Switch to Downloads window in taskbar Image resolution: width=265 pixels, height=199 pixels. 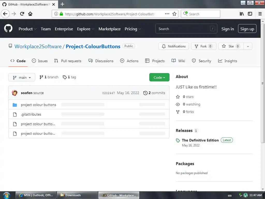point(77,195)
